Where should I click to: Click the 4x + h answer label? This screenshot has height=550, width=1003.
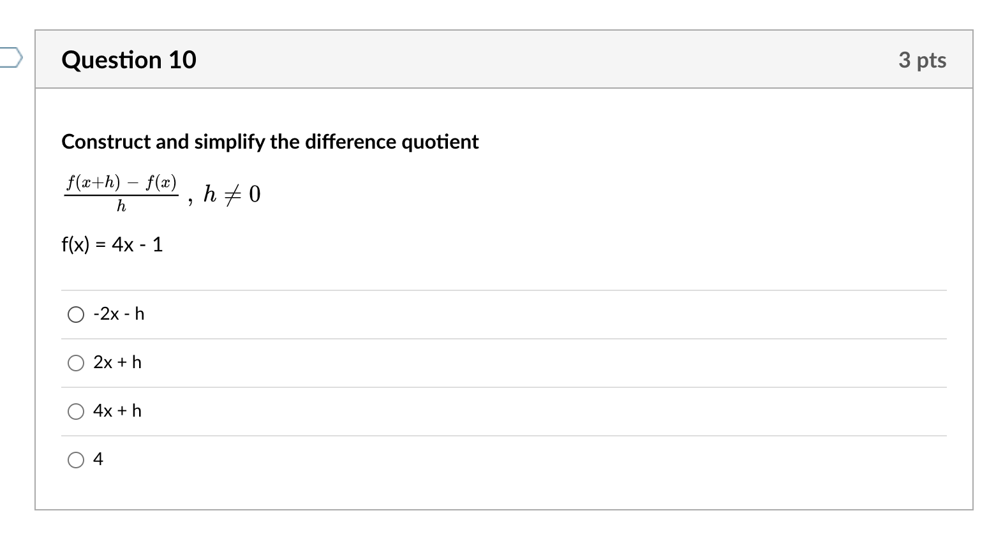[x=117, y=411]
